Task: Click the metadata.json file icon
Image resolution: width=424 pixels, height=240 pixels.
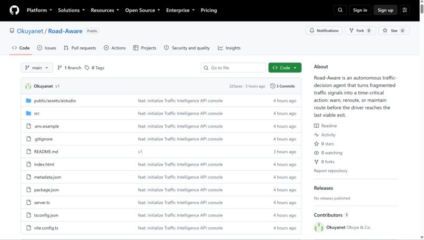Action: (x=28, y=177)
